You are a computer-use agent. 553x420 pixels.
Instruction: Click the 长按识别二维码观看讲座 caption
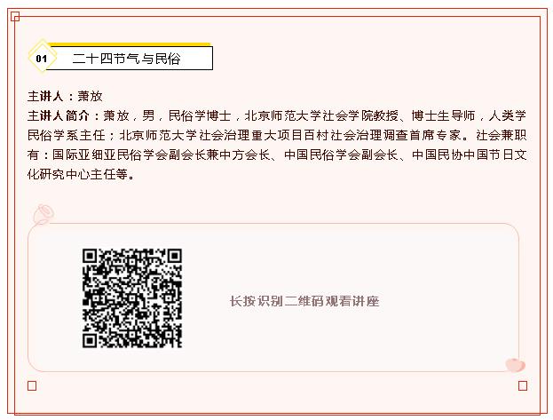pos(304,301)
